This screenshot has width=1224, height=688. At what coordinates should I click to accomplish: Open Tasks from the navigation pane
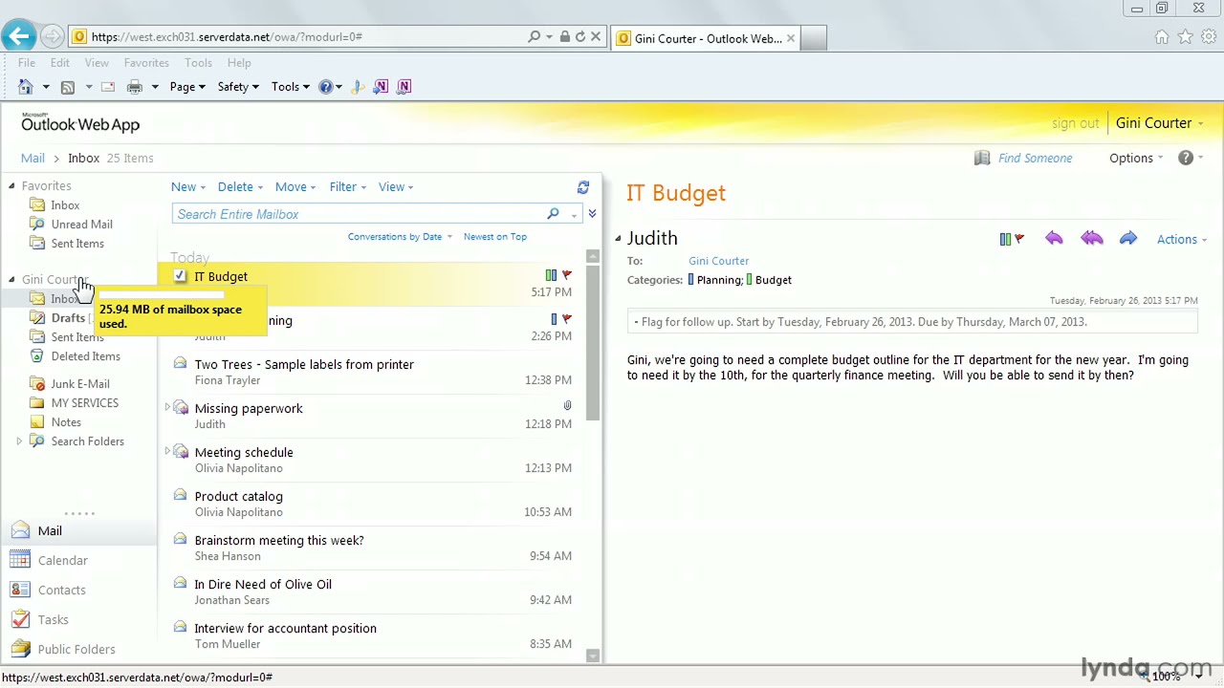click(x=53, y=620)
